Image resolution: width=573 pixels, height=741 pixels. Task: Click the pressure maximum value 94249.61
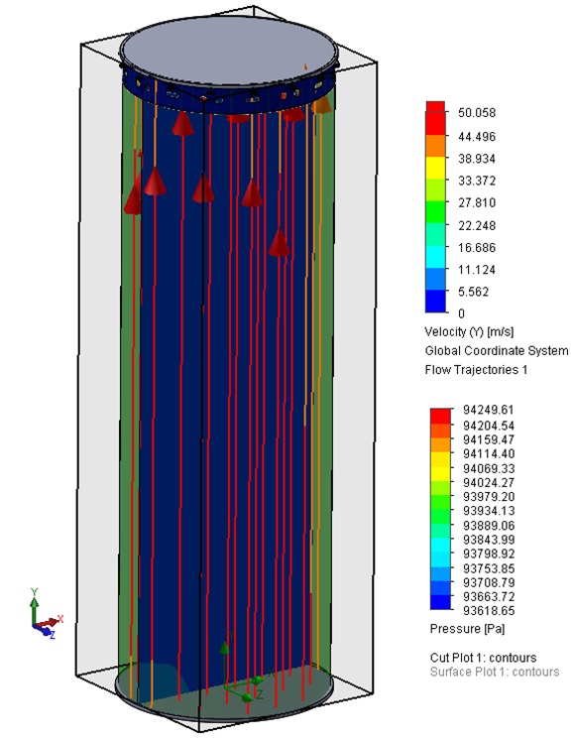point(489,410)
